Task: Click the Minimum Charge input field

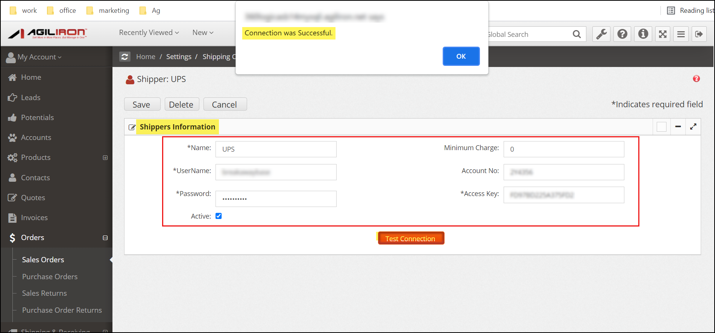Action: [564, 149]
